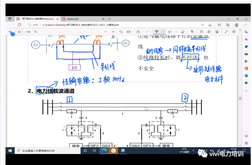Open Task View on taskbar

click(94, 151)
